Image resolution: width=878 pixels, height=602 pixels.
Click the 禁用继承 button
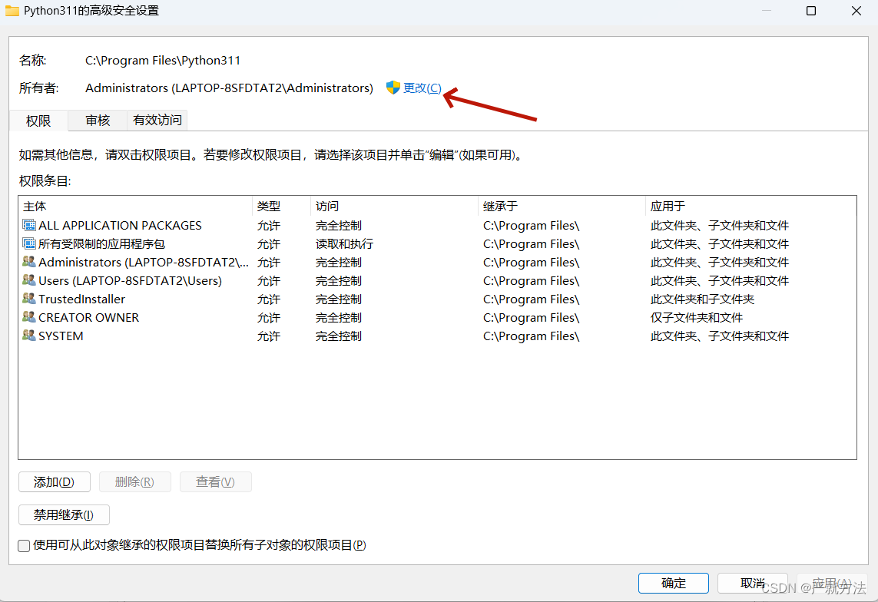[64, 514]
